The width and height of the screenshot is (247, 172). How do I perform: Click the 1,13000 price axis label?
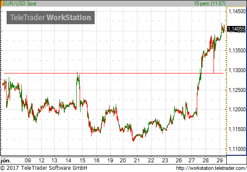tap(237, 70)
